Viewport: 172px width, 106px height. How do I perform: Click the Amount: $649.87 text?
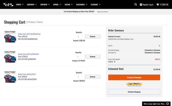79,81
